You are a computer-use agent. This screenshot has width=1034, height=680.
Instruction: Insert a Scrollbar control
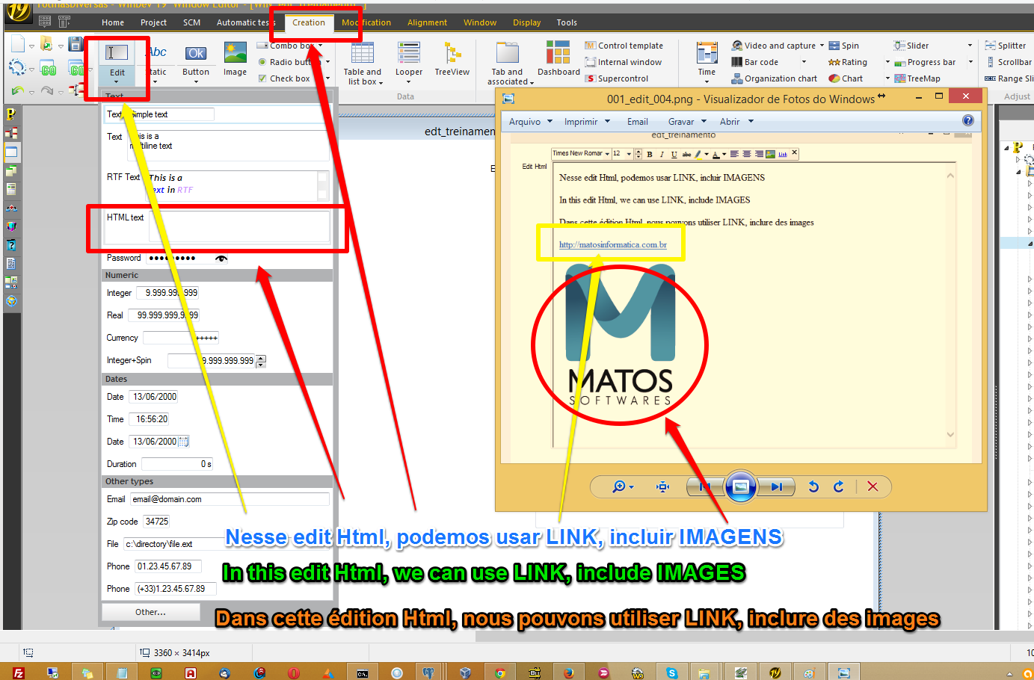click(x=1009, y=62)
